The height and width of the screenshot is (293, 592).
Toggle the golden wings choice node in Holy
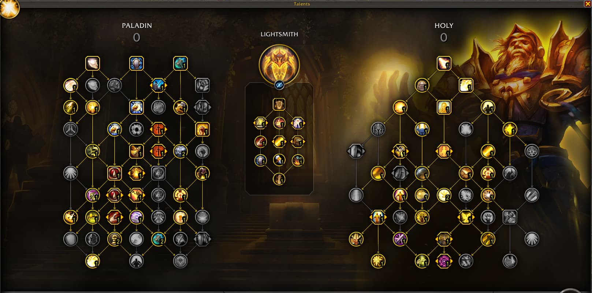pos(466,217)
